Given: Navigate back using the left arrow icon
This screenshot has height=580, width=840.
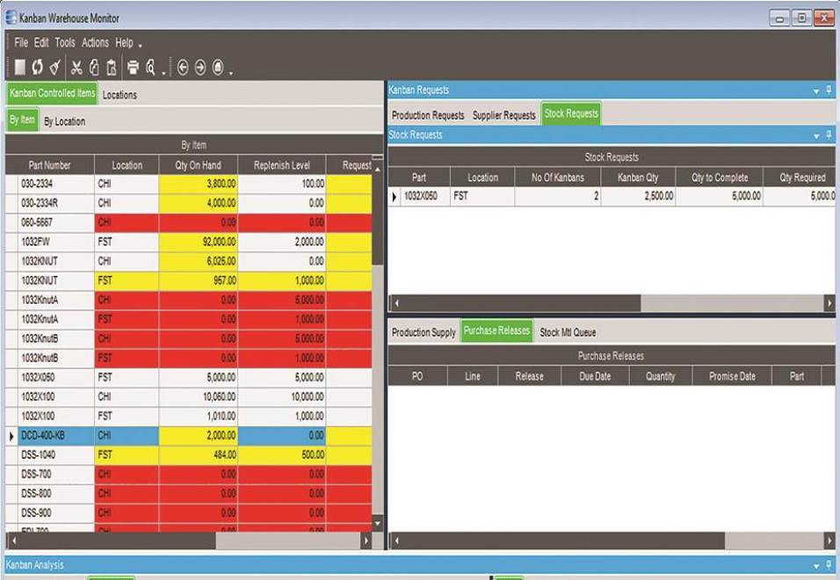Looking at the screenshot, I should pyautogui.click(x=184, y=67).
